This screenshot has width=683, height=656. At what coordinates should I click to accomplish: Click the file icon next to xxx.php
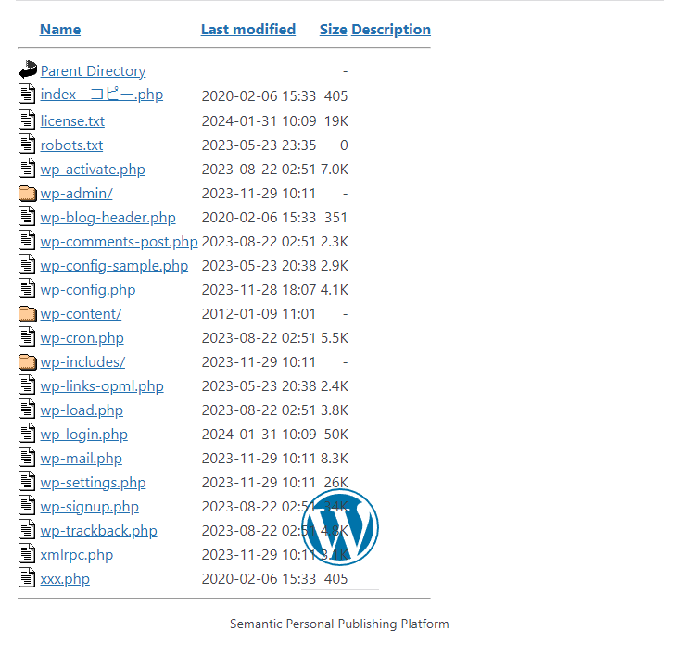(x=27, y=577)
